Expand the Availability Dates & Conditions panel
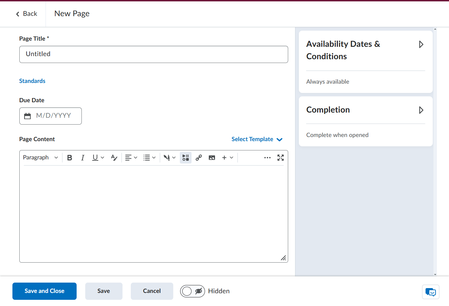The height and width of the screenshot is (306, 449). coord(421,44)
